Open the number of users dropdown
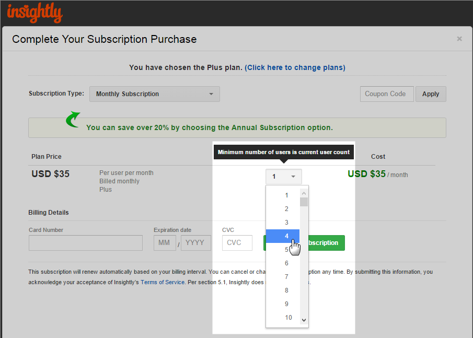The height and width of the screenshot is (338, 473). (284, 177)
